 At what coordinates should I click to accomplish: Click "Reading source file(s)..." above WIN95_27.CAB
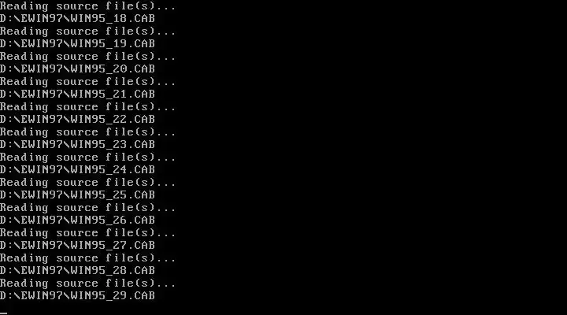coord(88,233)
